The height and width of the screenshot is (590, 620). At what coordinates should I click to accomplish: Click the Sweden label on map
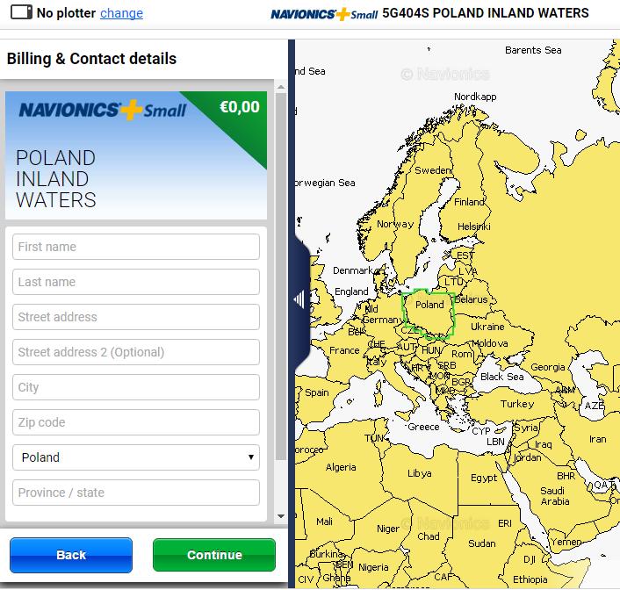[433, 170]
